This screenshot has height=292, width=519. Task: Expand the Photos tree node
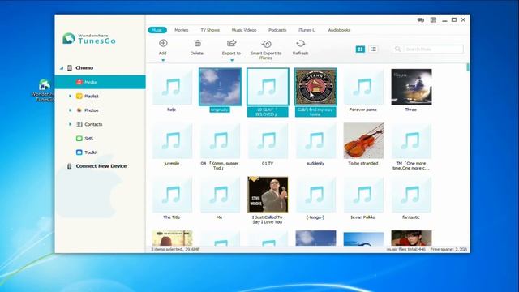click(70, 110)
